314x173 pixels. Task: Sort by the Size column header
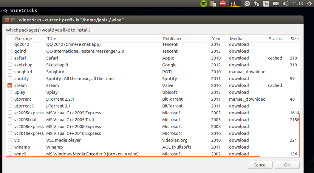pos(294,39)
